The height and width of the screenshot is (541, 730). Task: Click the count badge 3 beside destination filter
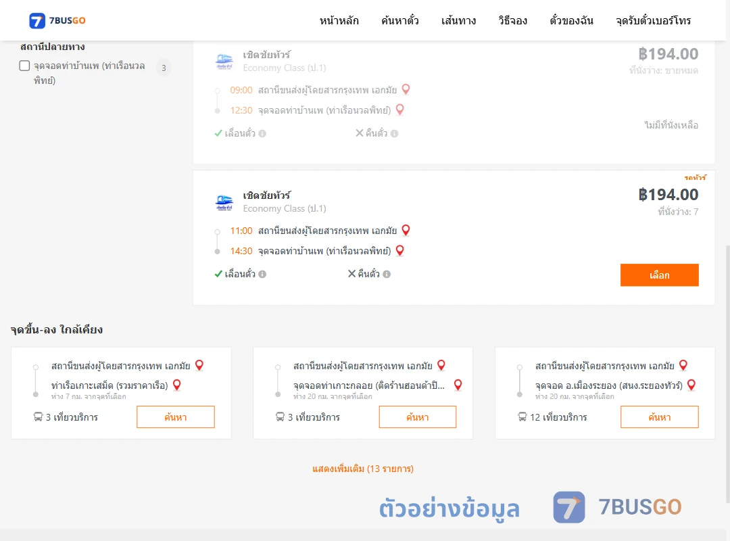(164, 68)
